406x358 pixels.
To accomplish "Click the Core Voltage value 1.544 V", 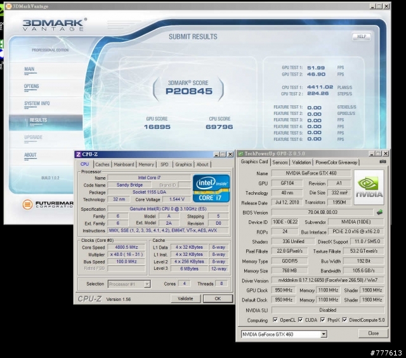I will click(x=176, y=199).
